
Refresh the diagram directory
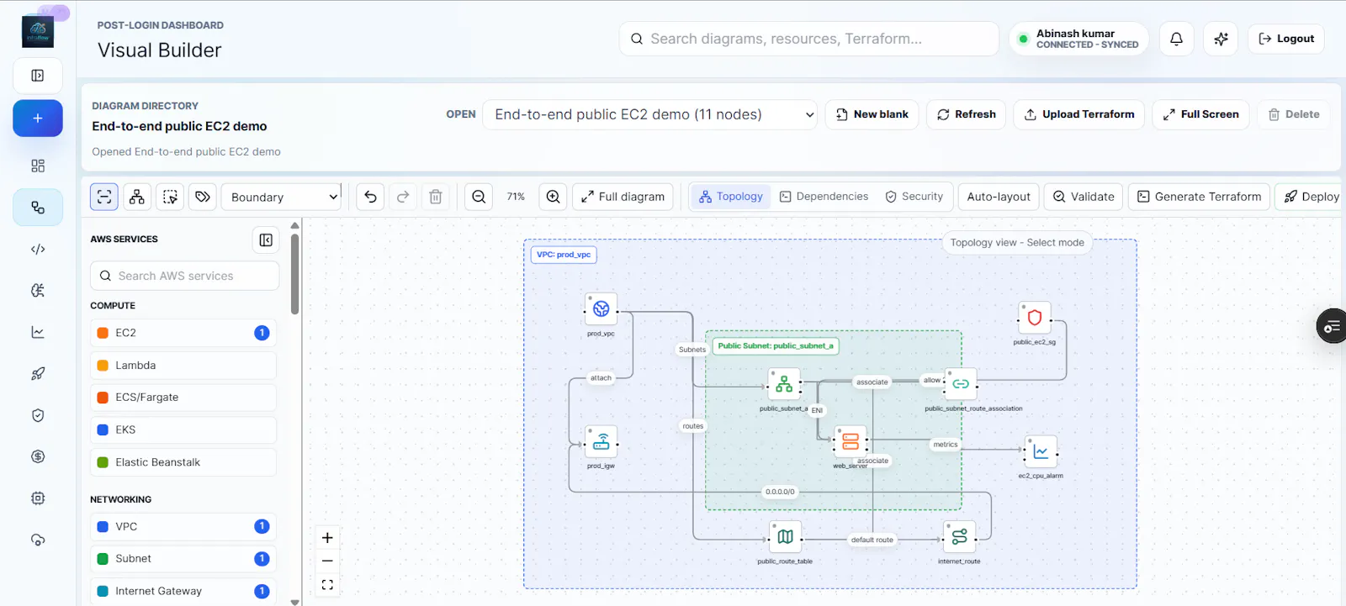967,114
